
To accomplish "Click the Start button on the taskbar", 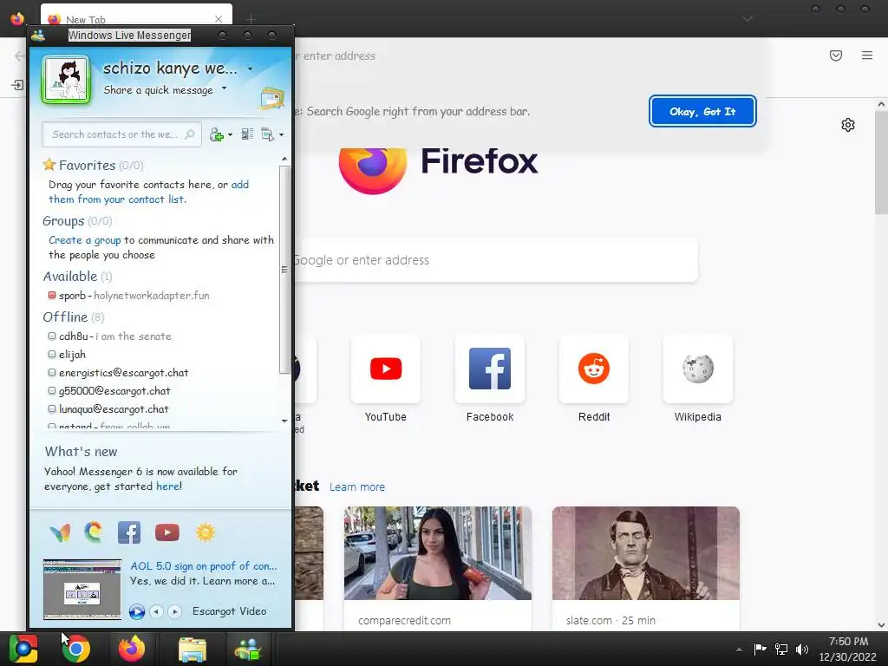I will click(x=23, y=649).
